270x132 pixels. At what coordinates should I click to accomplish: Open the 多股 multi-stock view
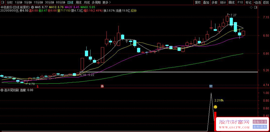[215, 2]
